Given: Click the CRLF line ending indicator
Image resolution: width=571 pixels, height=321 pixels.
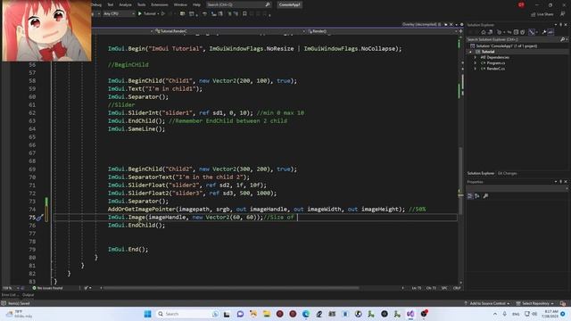Looking at the screenshot, I should [x=457, y=288].
